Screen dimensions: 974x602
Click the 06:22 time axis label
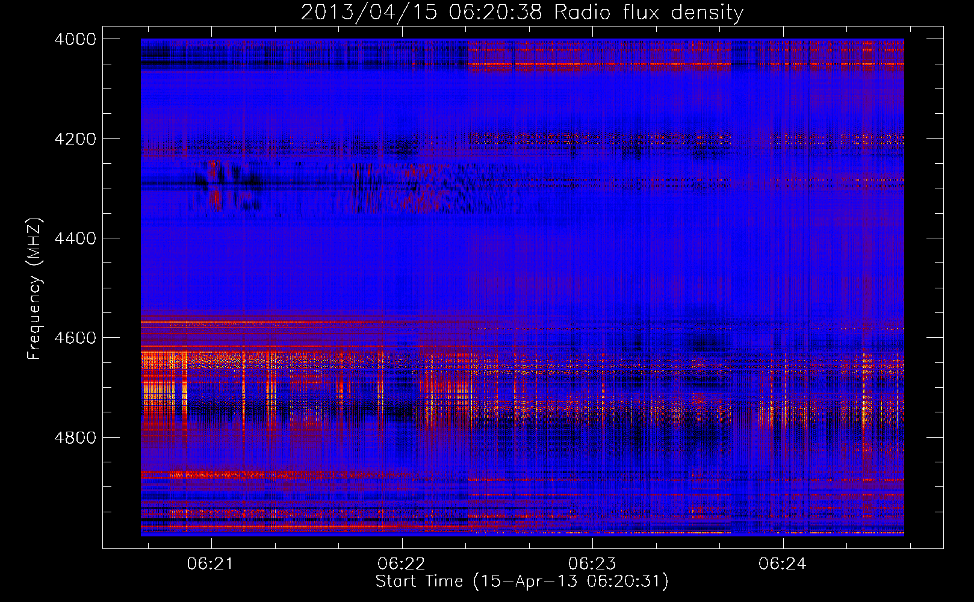pos(402,564)
